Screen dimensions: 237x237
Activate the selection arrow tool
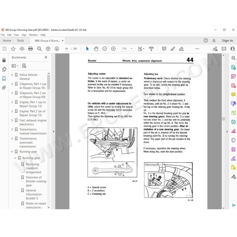[x=87, y=49]
